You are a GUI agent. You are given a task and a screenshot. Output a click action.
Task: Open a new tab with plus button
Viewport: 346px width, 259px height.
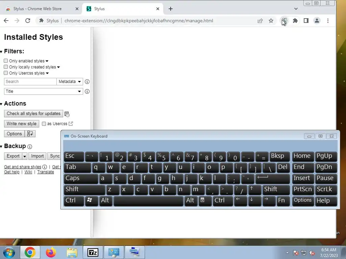point(171,9)
